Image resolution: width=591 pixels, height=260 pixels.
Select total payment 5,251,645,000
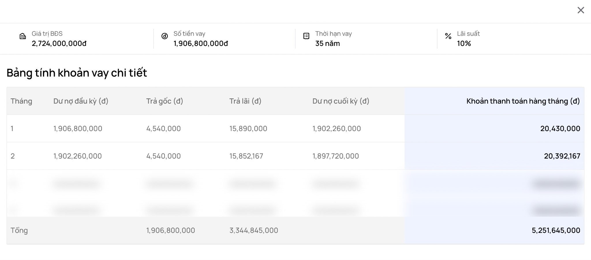556,231
